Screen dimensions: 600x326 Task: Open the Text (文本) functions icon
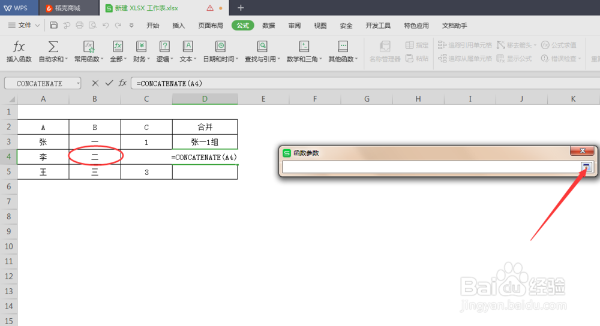coord(187,47)
